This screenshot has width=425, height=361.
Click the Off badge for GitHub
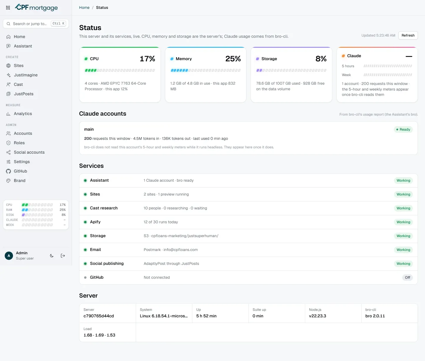407,278
